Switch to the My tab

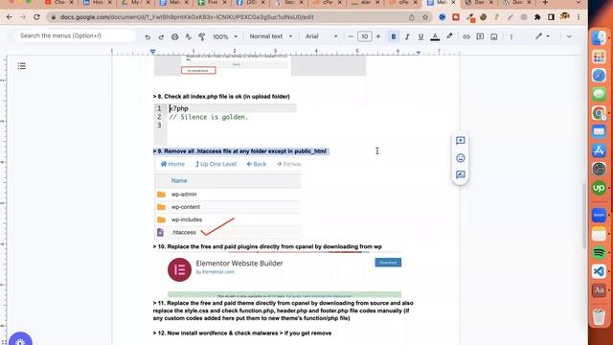point(136,3)
